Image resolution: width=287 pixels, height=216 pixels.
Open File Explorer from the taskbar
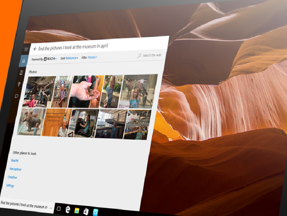[77, 210]
